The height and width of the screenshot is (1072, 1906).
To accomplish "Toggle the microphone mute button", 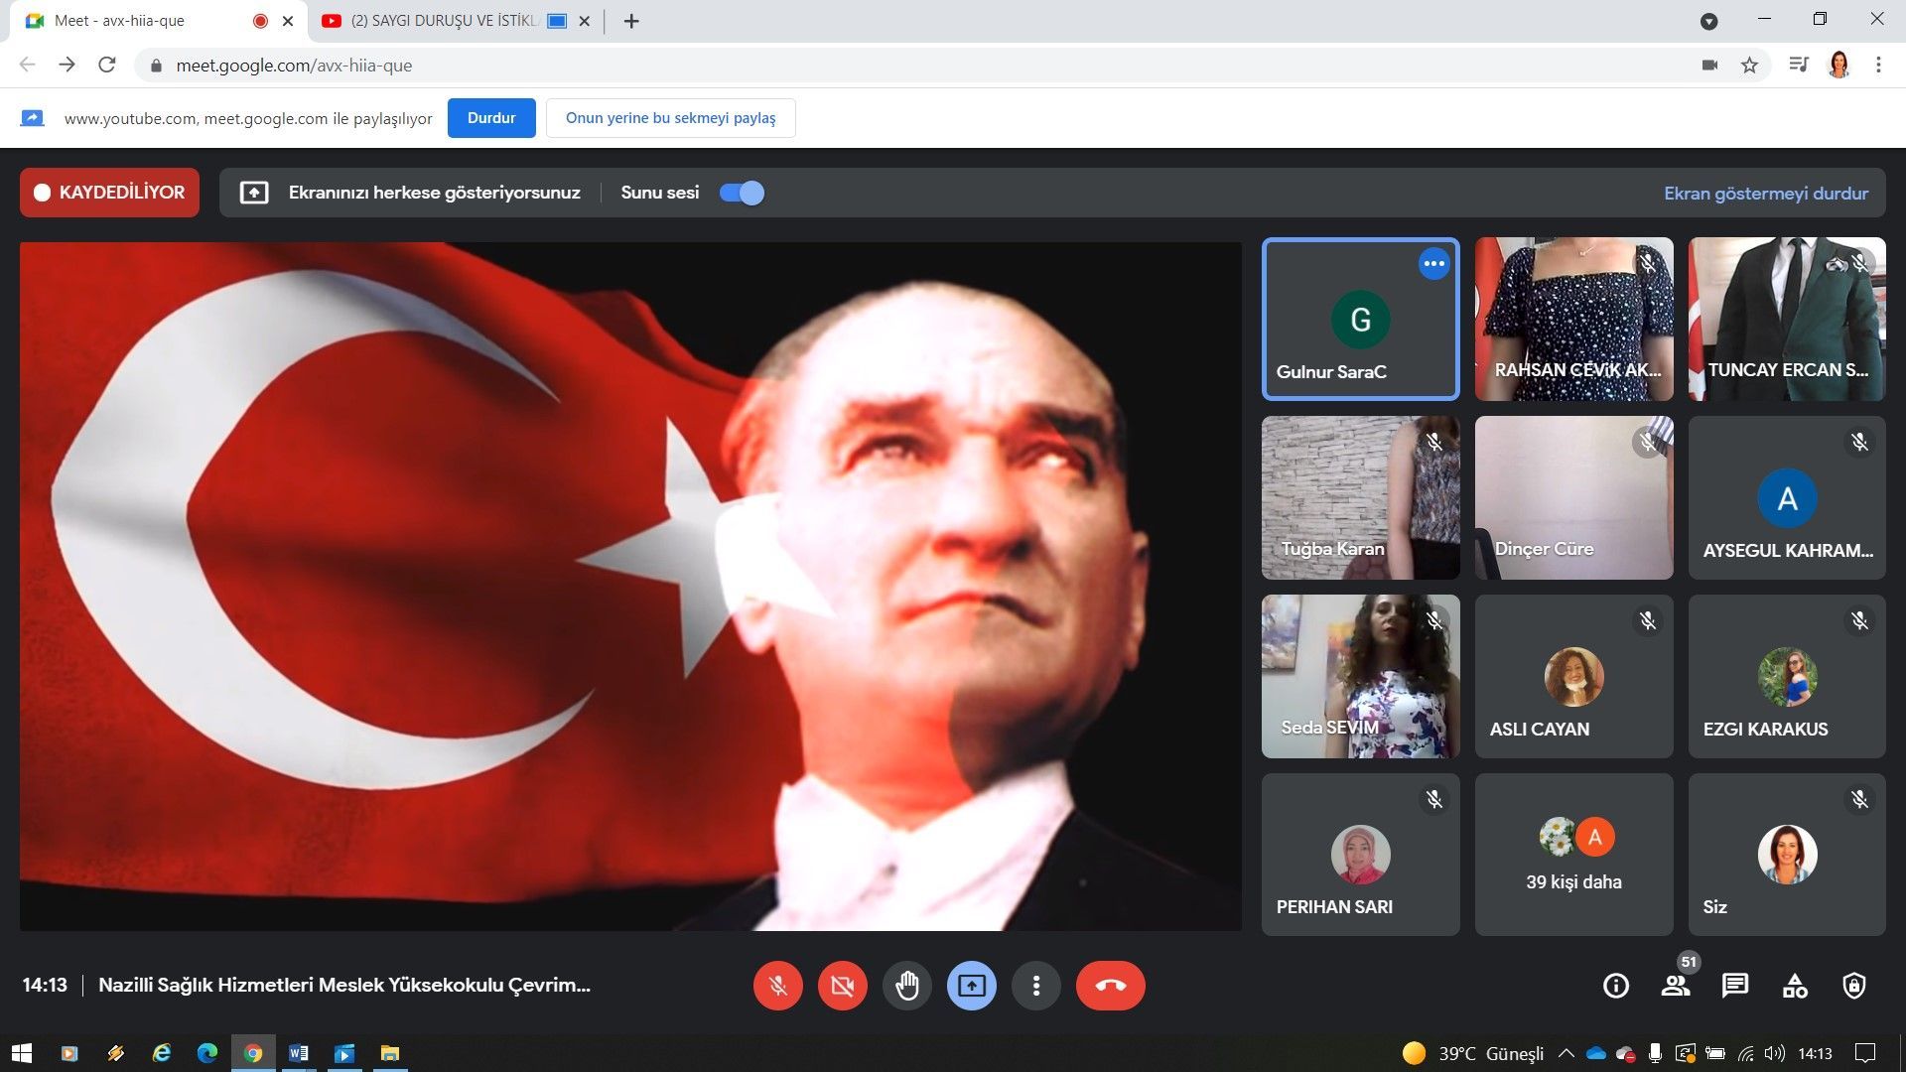I will point(777,986).
